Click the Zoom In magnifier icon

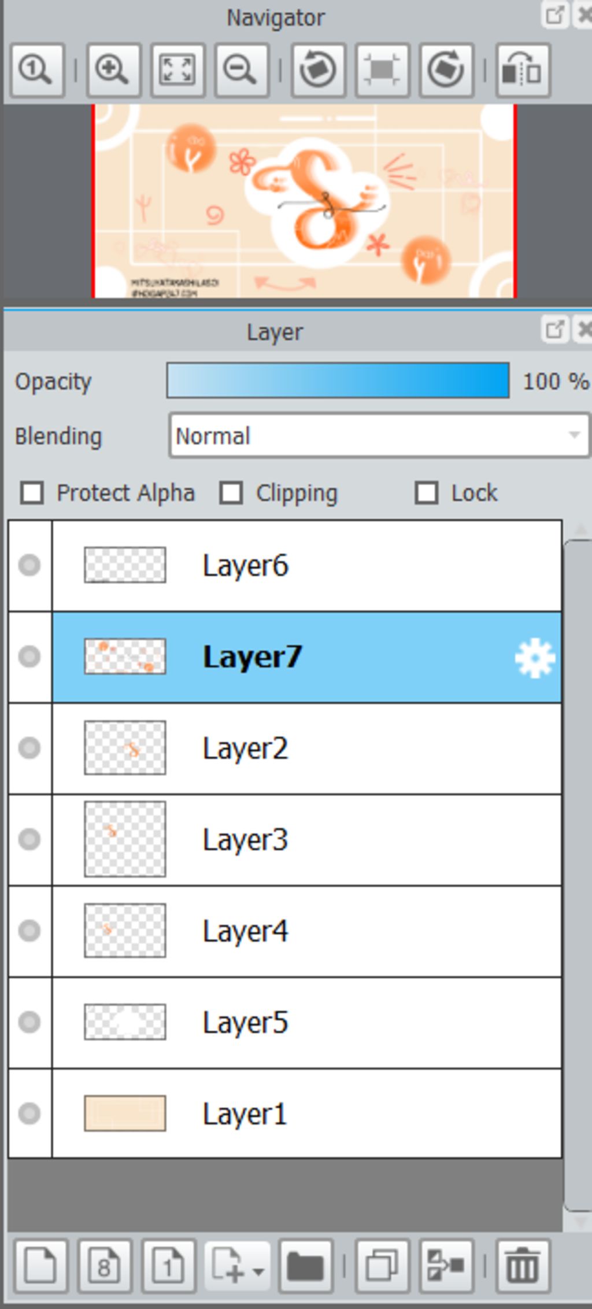pyautogui.click(x=113, y=70)
